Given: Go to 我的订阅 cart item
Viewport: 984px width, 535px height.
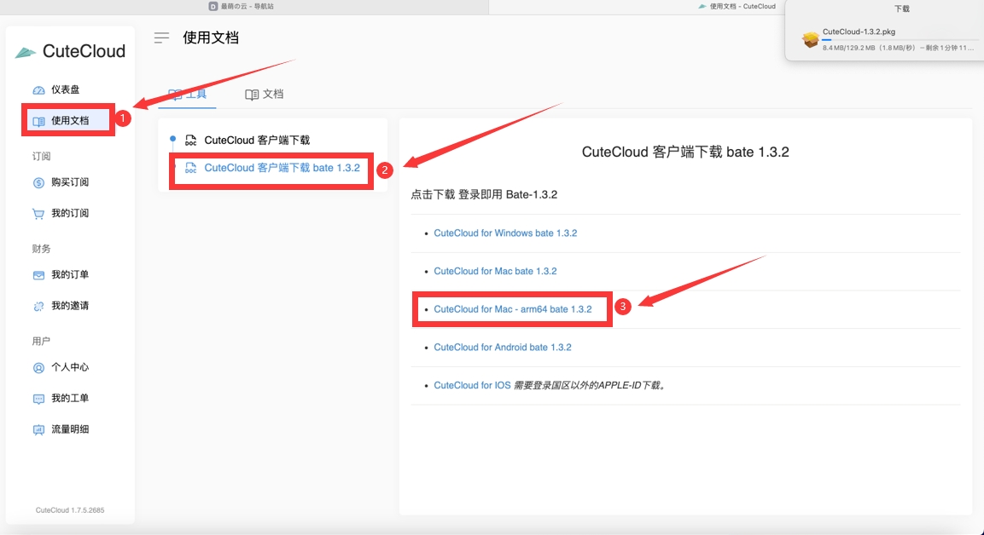Looking at the screenshot, I should pos(69,213).
